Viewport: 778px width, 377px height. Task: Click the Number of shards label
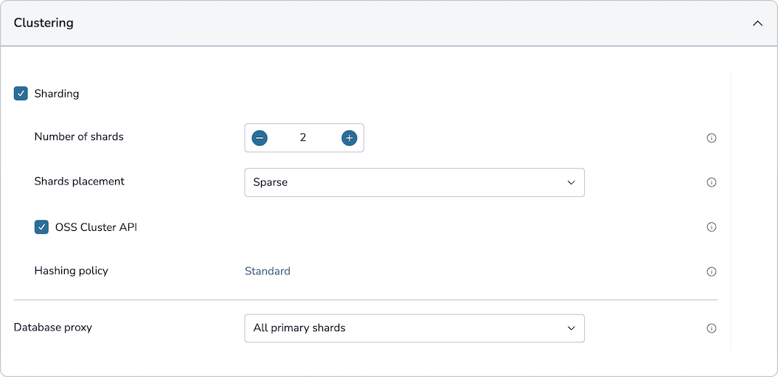tap(79, 136)
